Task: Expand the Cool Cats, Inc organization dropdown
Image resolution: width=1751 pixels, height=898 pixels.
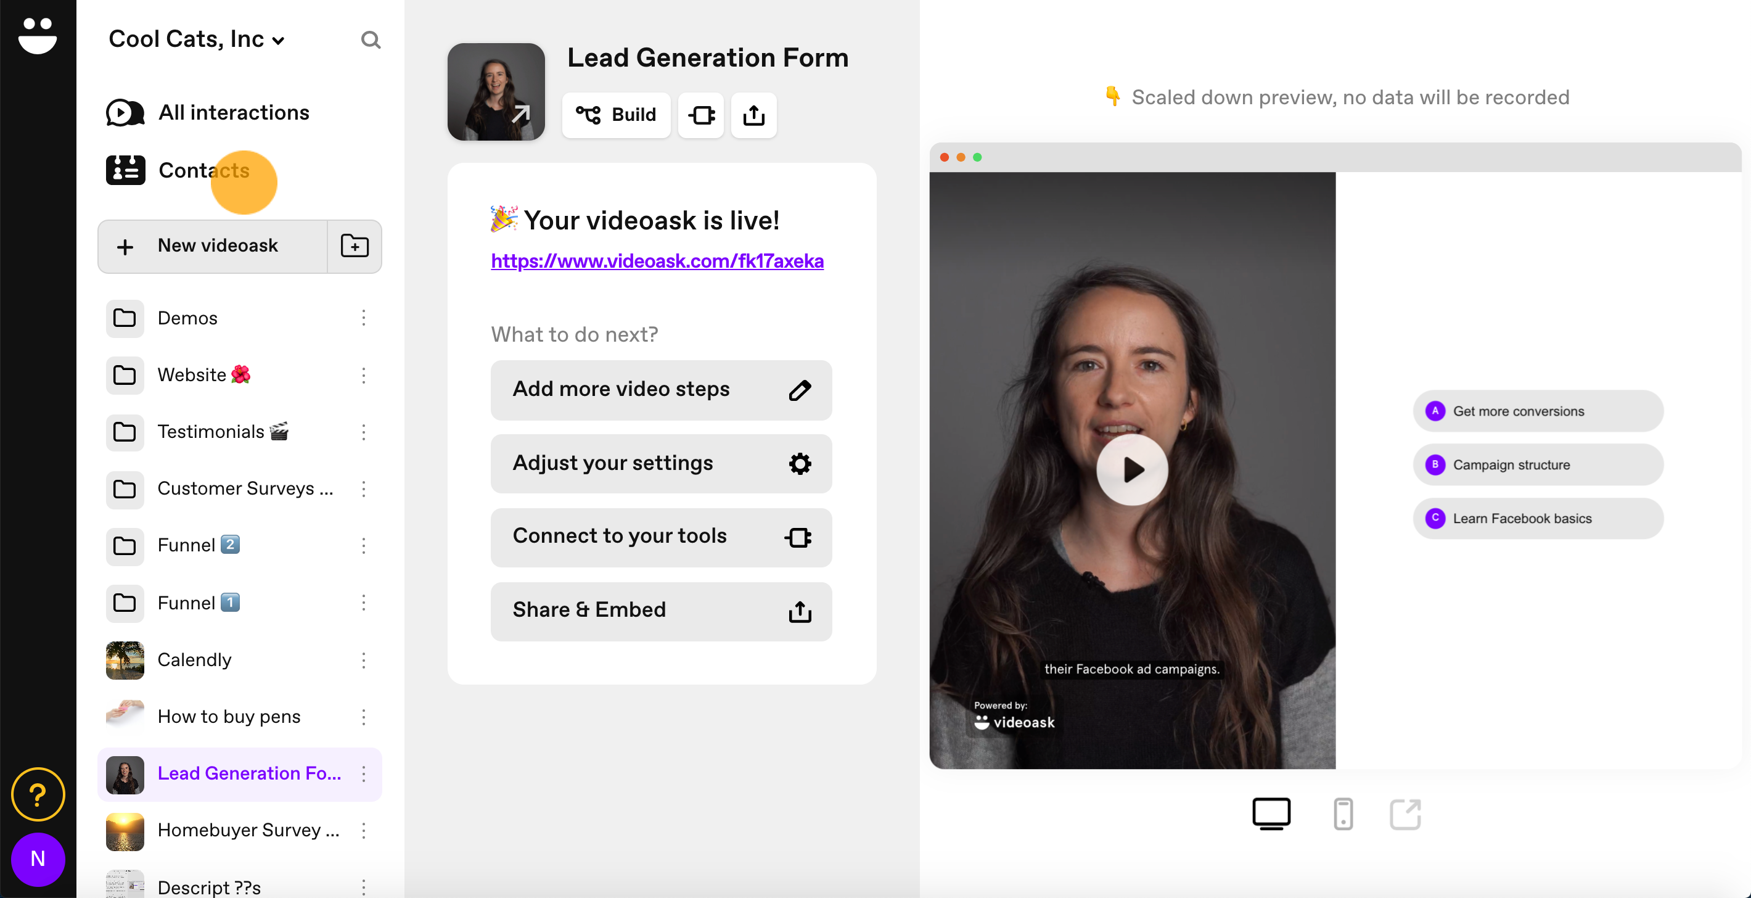Action: click(x=197, y=39)
